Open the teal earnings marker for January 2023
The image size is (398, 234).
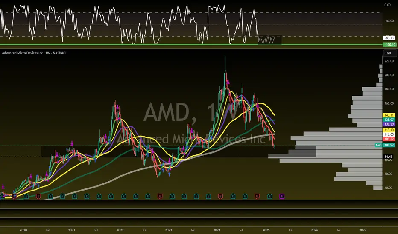coord(172,196)
